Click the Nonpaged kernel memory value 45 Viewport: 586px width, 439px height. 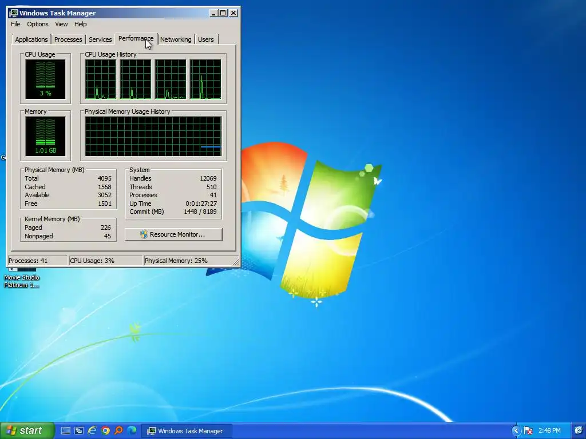point(107,236)
